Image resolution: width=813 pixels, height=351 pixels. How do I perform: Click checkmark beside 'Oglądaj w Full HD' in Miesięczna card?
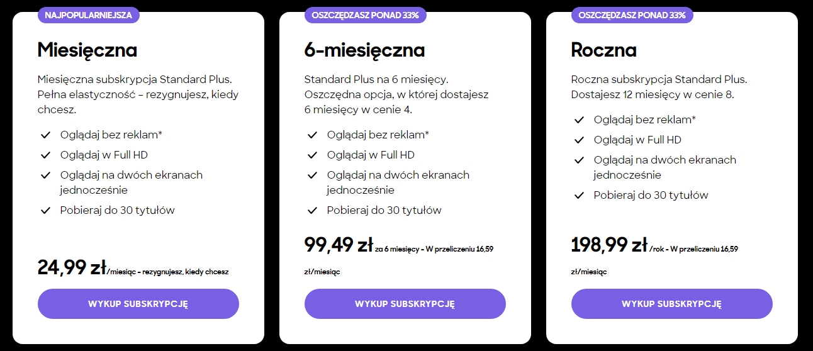pyautogui.click(x=45, y=155)
